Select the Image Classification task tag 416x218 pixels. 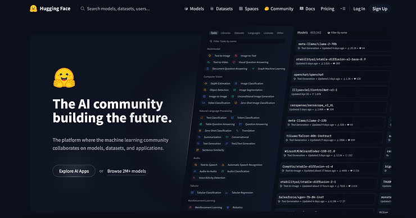pos(248,84)
